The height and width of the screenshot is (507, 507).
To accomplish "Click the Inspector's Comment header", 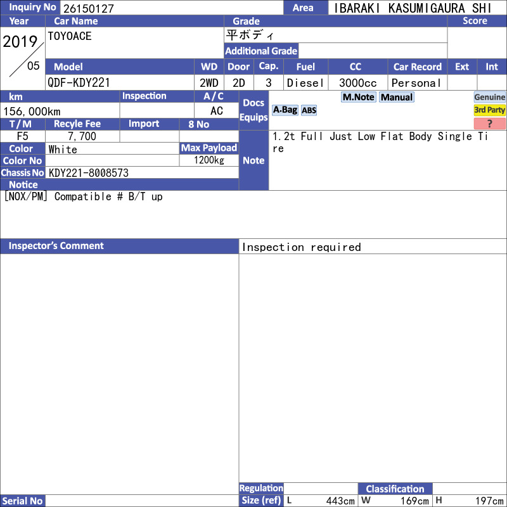I will point(120,246).
